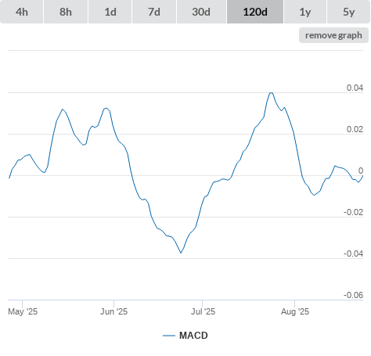The height and width of the screenshot is (356, 371).
Task: Select the 7d time range tab
Action: [154, 12]
